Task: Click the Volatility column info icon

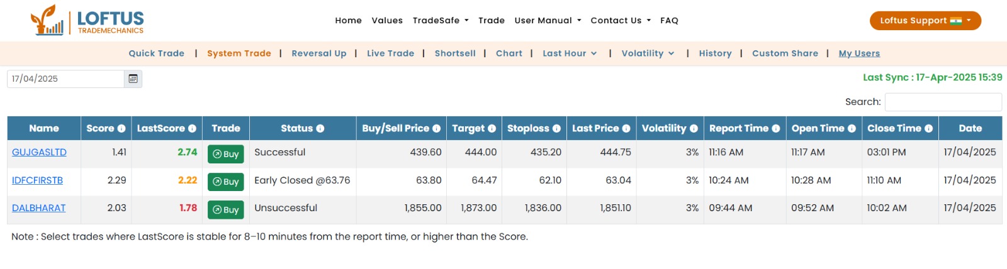Action: point(694,128)
